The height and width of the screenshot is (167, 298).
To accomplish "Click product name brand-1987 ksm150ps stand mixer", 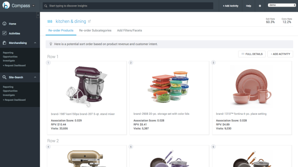I will pos(83,114).
